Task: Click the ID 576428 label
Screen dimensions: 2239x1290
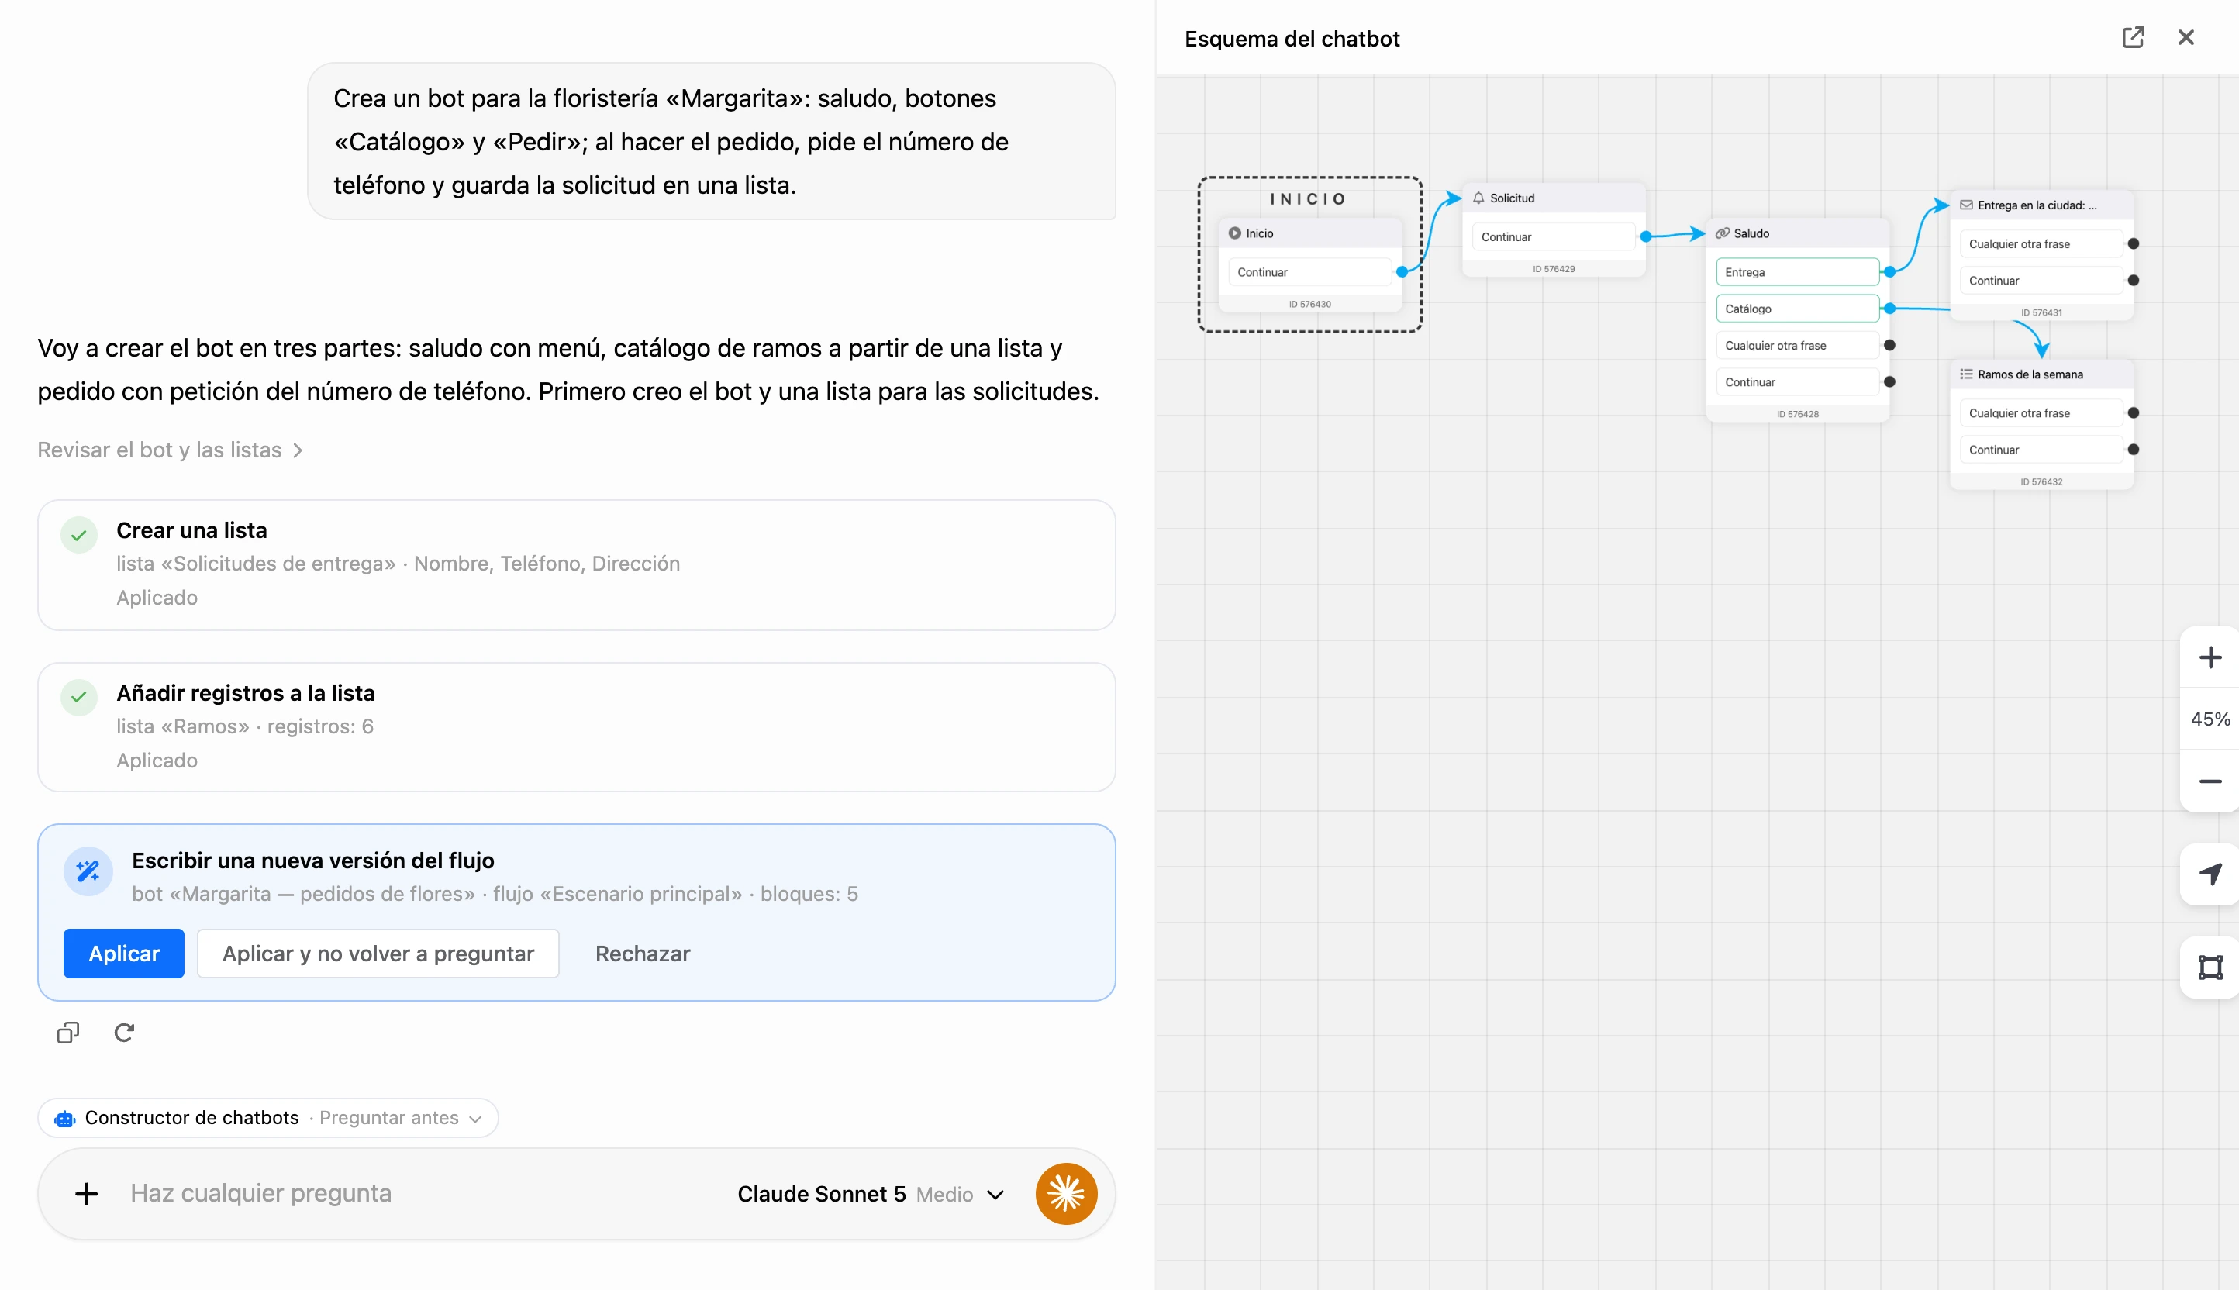Action: [1797, 414]
